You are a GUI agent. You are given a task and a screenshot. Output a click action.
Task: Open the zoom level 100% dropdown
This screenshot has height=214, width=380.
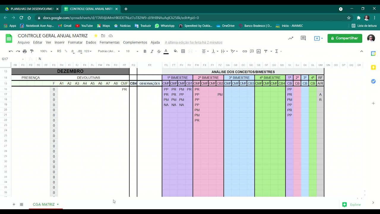coord(46,51)
